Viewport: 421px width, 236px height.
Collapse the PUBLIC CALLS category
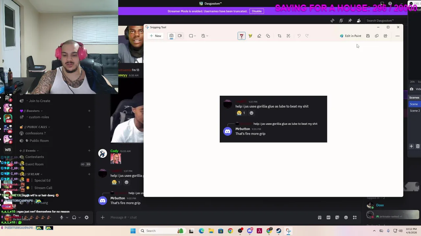[x=35, y=127]
